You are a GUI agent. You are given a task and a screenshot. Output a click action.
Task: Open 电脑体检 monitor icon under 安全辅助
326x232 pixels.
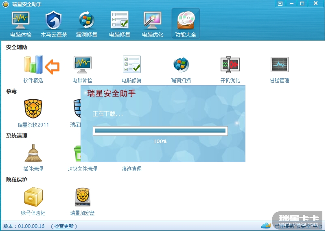[x=82, y=64]
